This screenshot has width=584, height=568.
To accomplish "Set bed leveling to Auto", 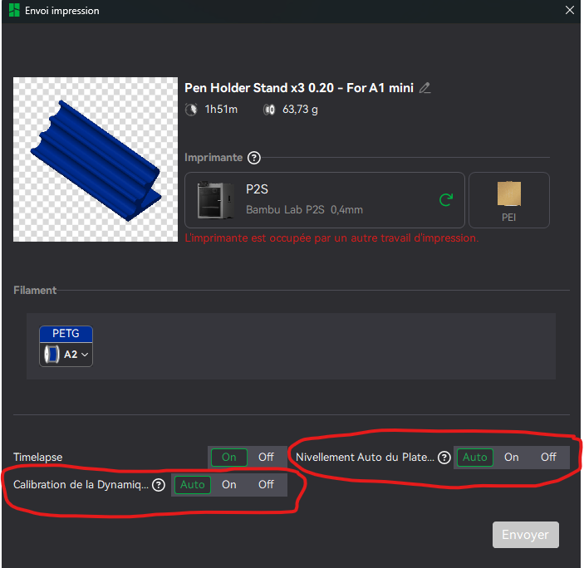I will coord(475,458).
